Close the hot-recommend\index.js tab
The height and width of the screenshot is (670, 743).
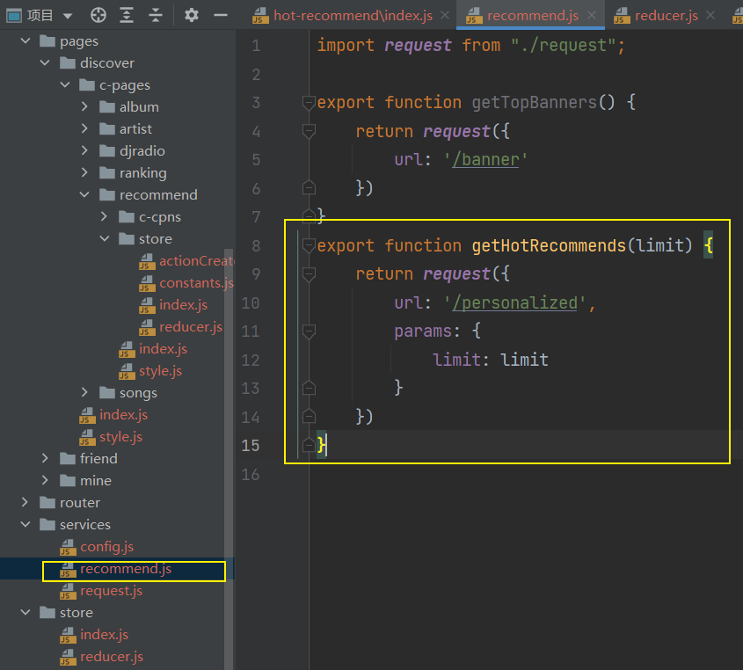point(444,15)
